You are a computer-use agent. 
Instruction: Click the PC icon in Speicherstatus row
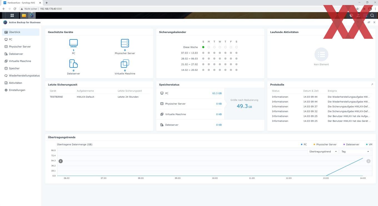[x=162, y=93]
